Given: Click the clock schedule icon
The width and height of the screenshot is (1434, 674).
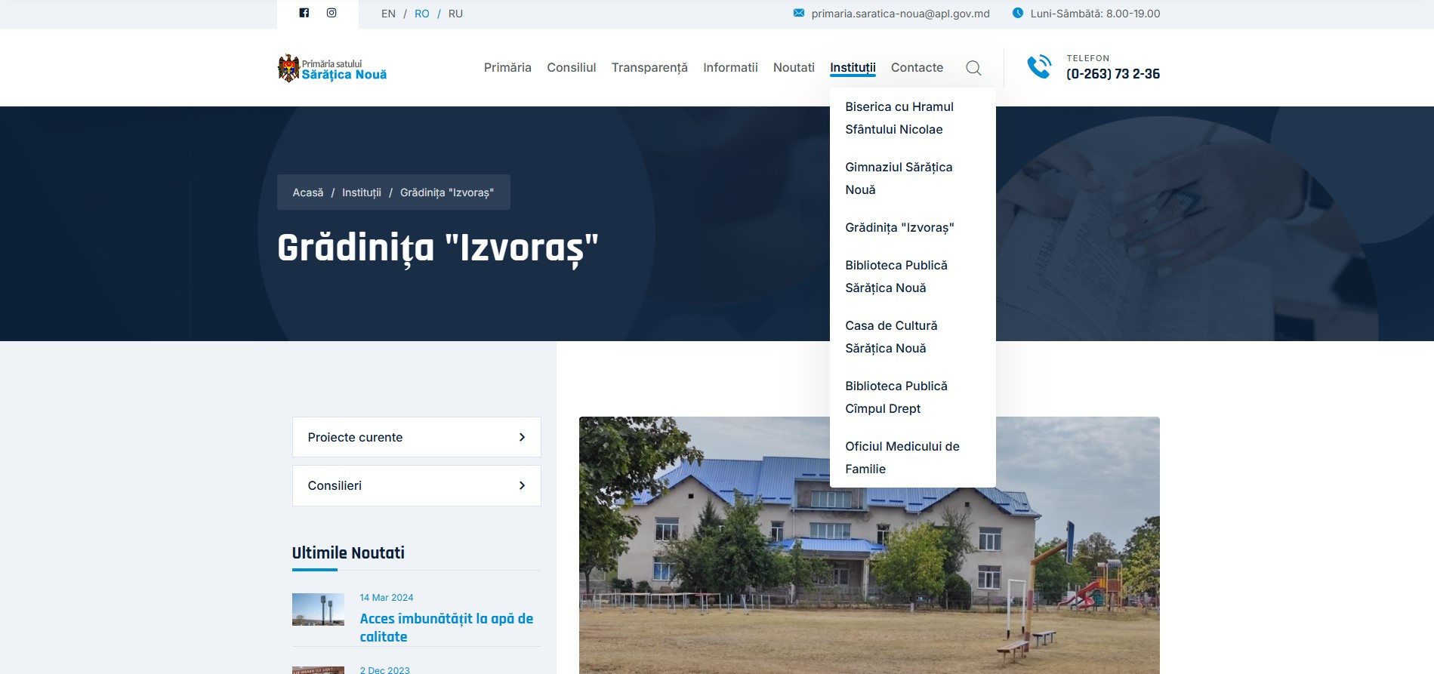Looking at the screenshot, I should [x=1017, y=14].
